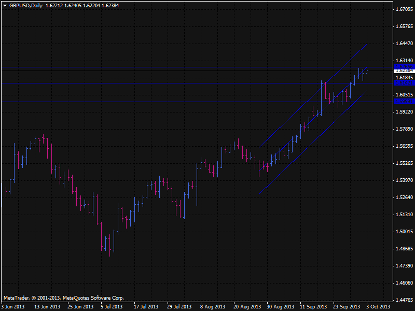This screenshot has height=311, width=415.
Task: Click the 3 Oct 2013 date label
Action: 378,306
